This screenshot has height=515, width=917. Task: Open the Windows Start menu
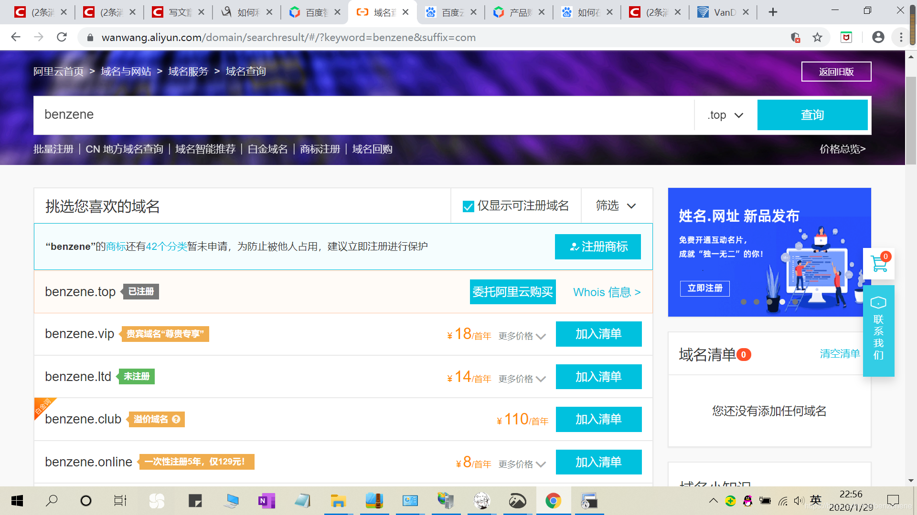(17, 501)
